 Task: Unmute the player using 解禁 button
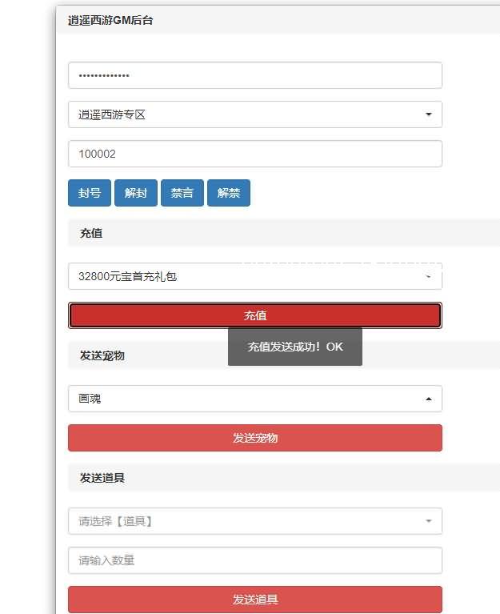point(229,193)
